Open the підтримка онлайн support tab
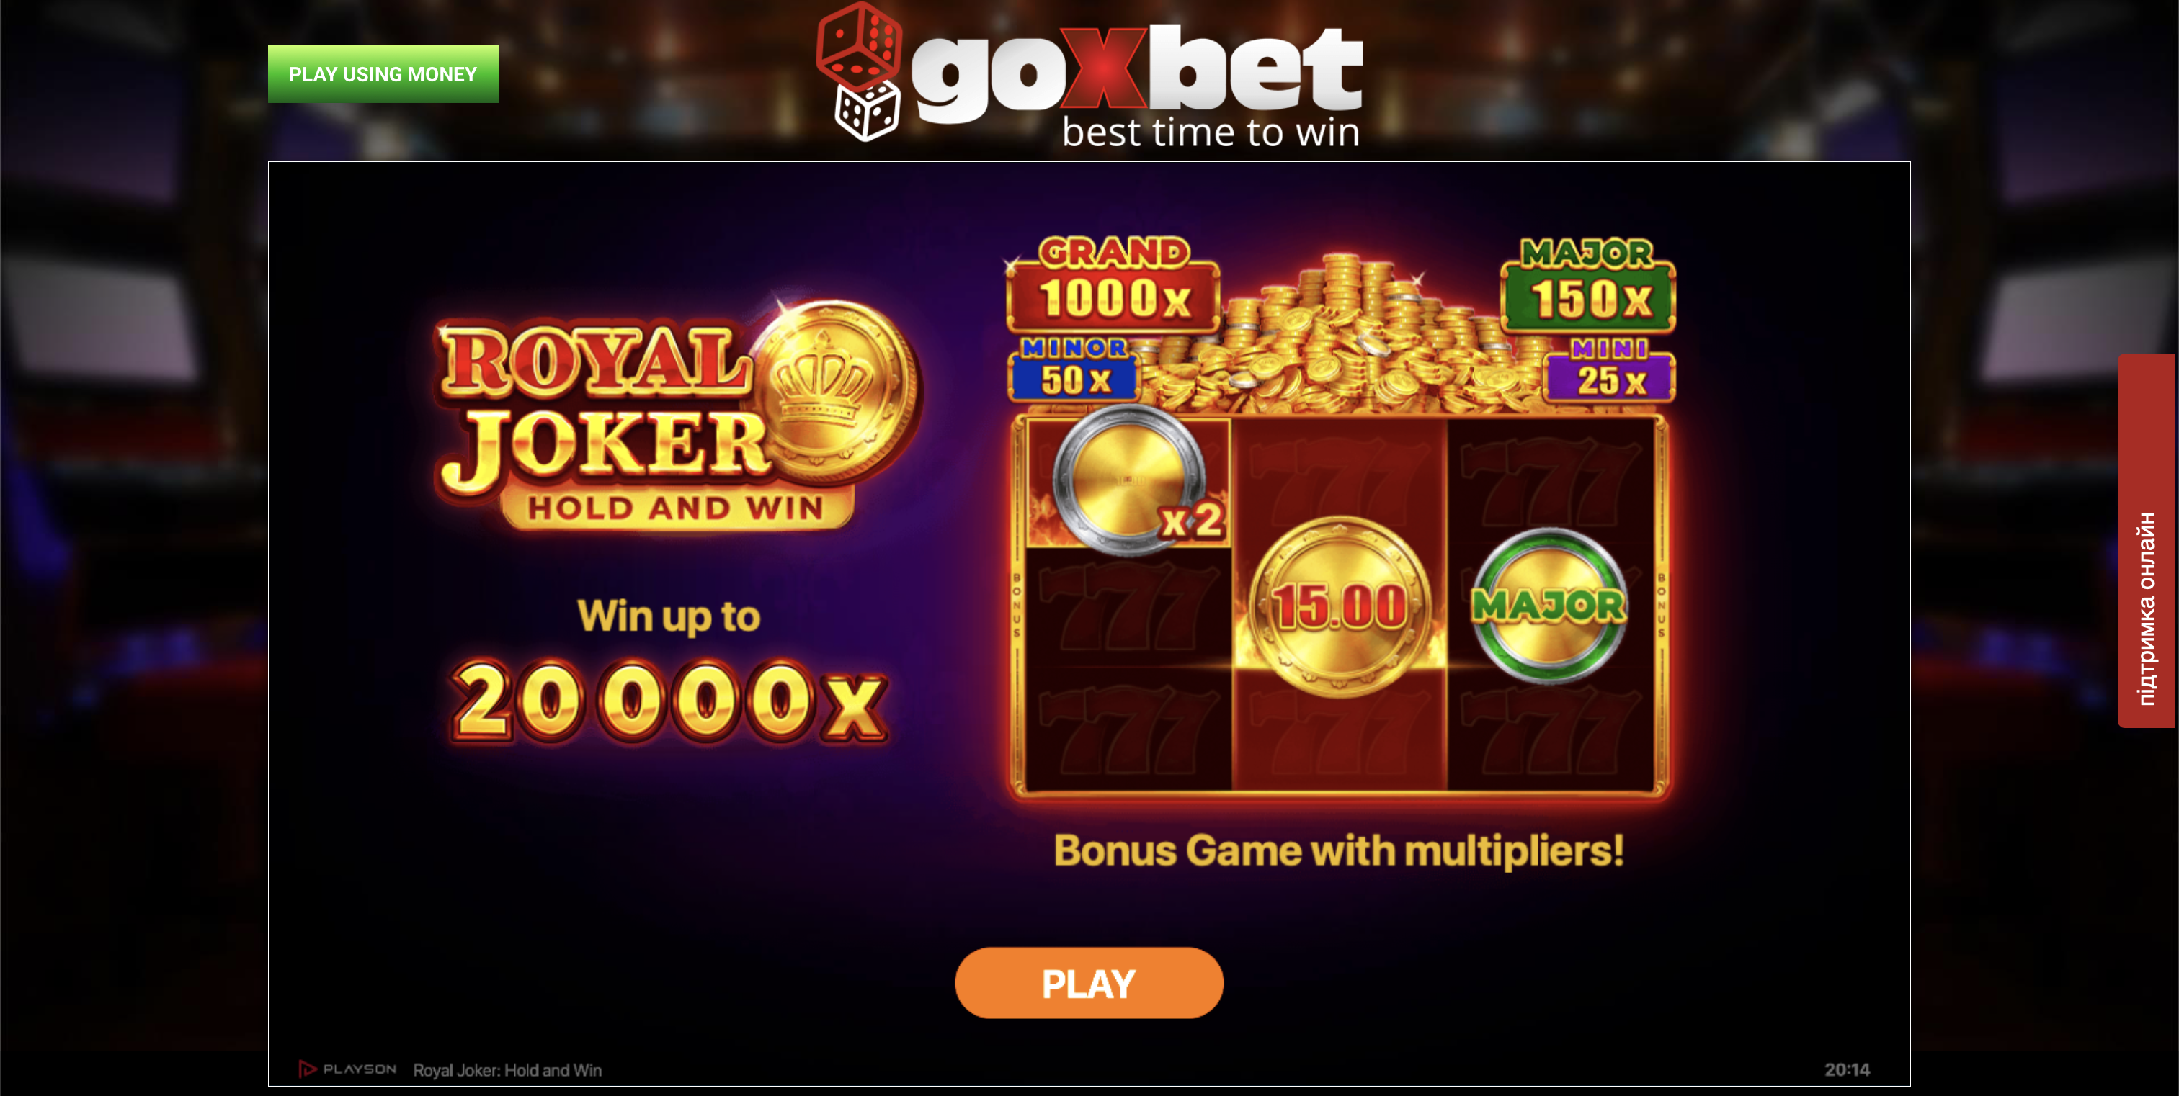The height and width of the screenshot is (1096, 2179). click(x=2147, y=540)
